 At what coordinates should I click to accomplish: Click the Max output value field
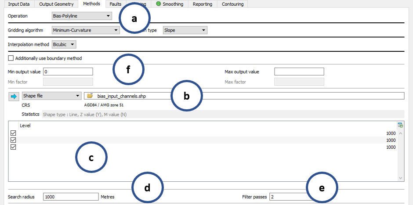click(x=299, y=72)
